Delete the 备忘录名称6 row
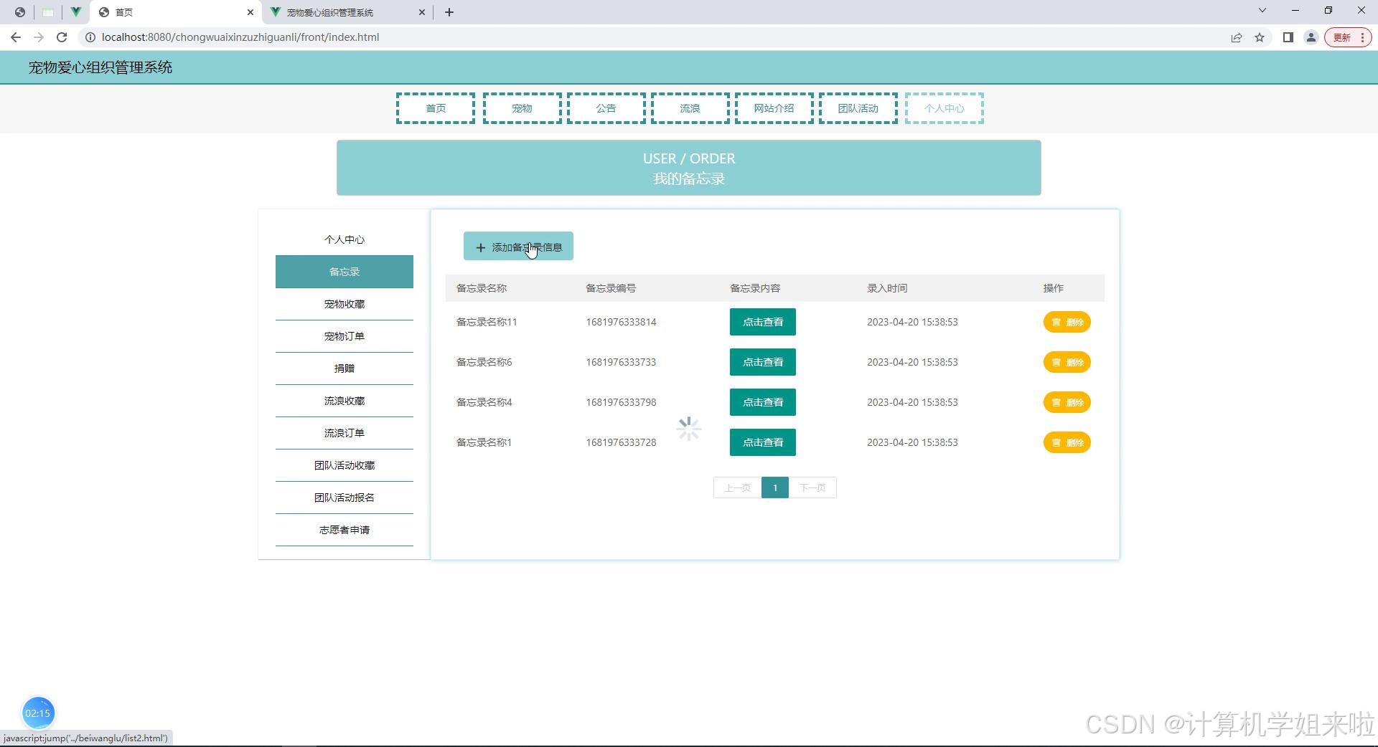 click(1067, 362)
